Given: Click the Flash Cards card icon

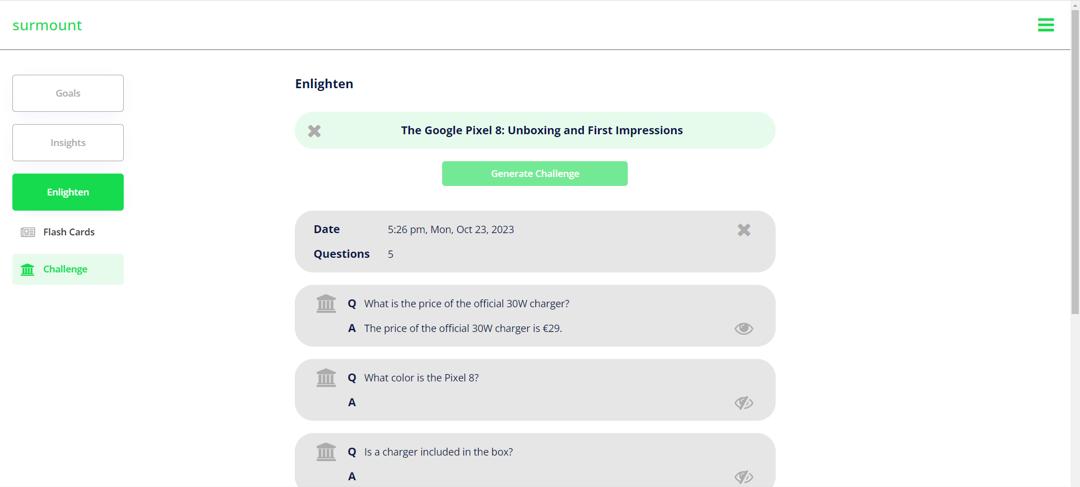Looking at the screenshot, I should tap(28, 232).
